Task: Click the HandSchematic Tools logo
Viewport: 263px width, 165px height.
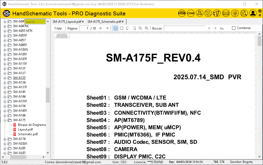Action: (x=7, y=13)
